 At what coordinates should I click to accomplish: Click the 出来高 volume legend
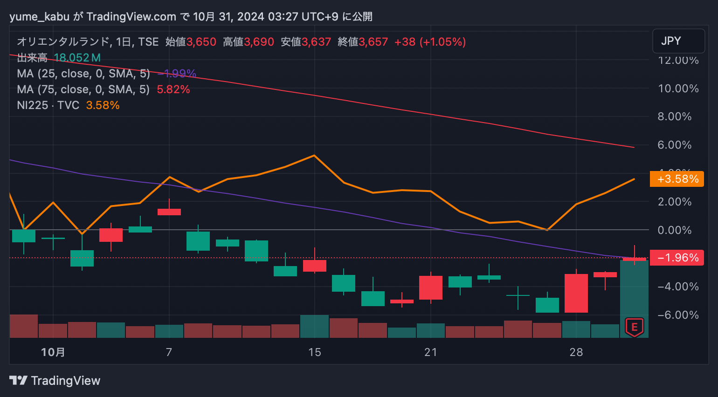(x=32, y=58)
